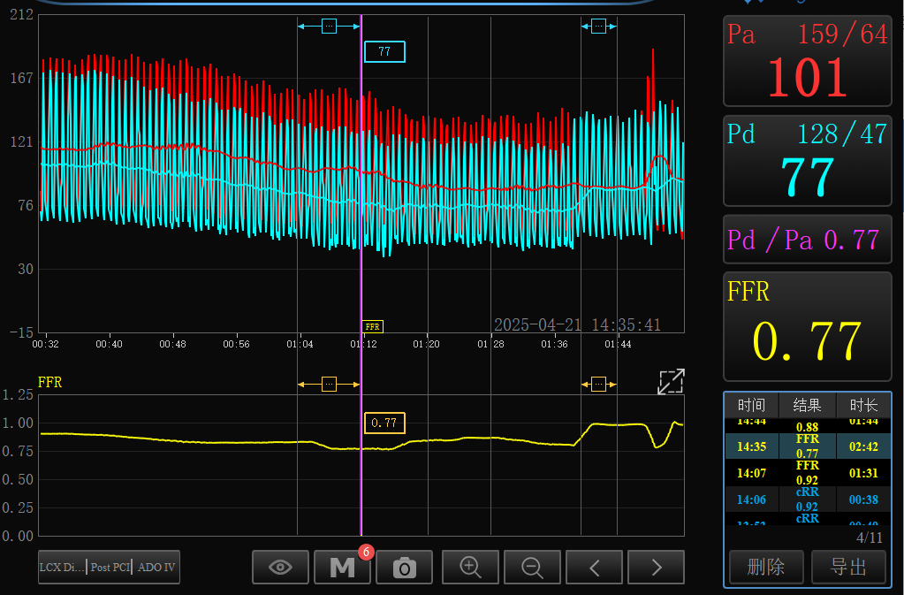Click the yellow FFR flag on the time axis

coord(372,327)
